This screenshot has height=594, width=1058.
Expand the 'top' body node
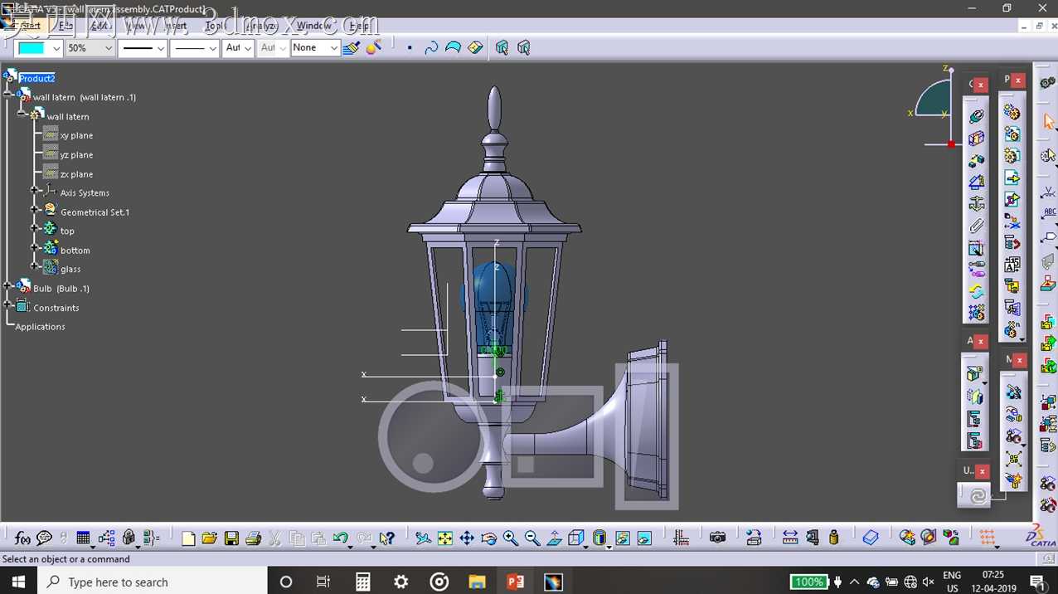[x=35, y=228]
